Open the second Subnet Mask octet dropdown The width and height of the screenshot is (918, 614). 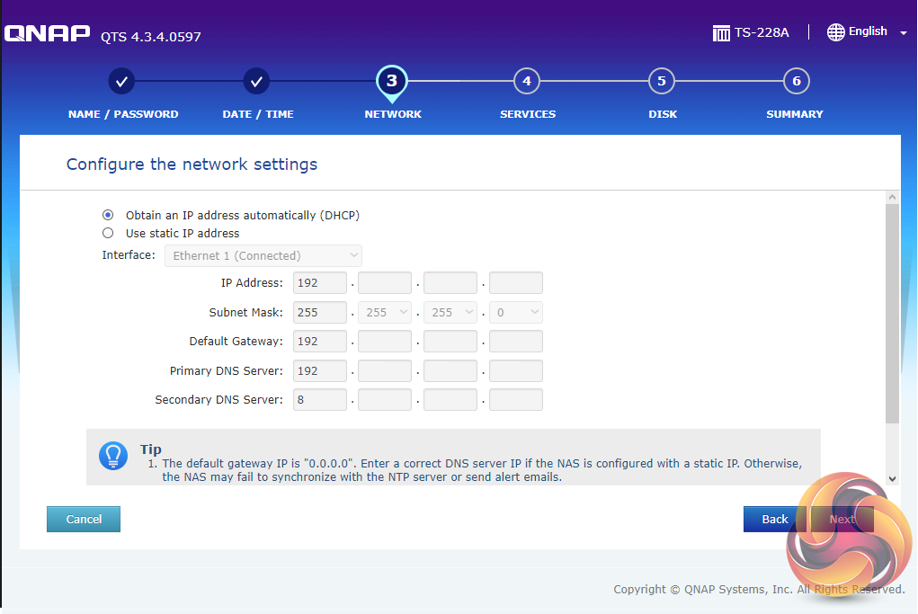[x=385, y=313]
